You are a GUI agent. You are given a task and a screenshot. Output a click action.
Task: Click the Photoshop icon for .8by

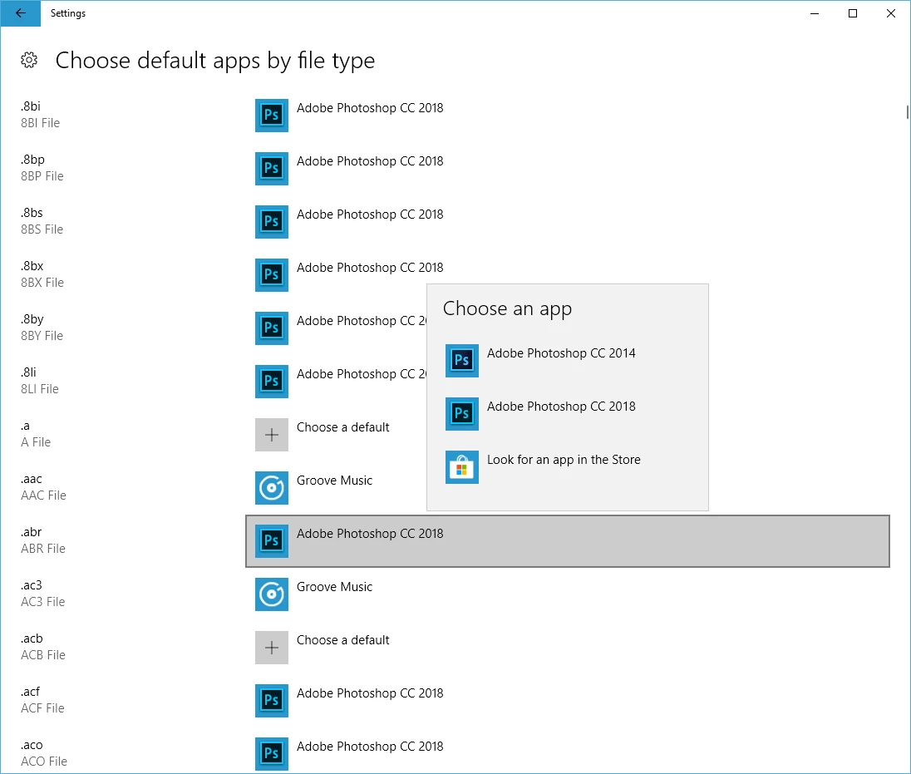point(271,328)
